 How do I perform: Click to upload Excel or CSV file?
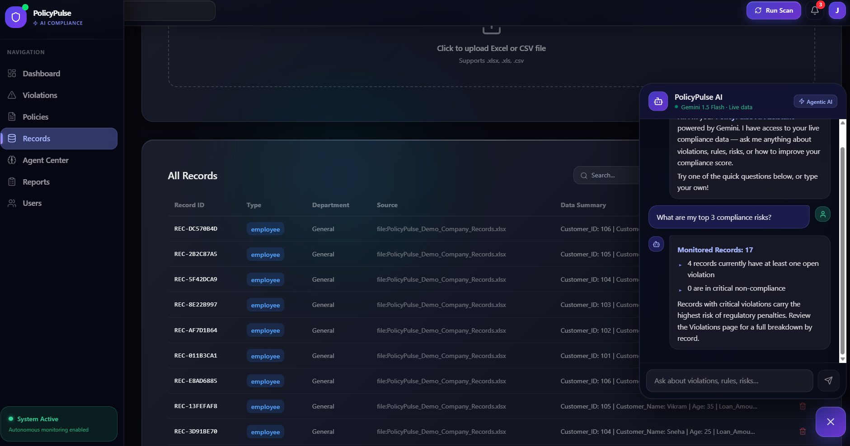tap(491, 48)
